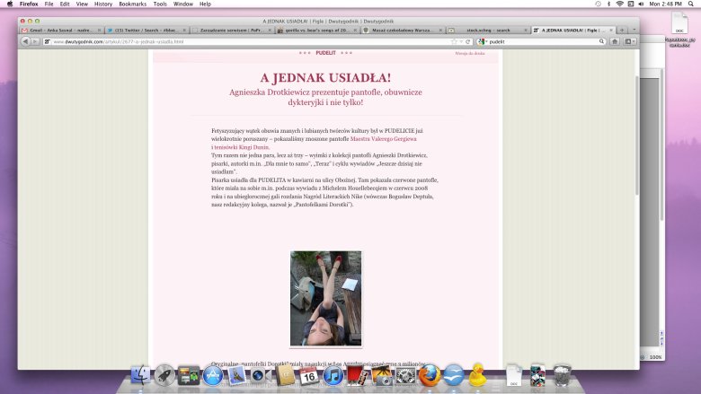Click the Firefox icon in dock
701x394 pixels.
point(430,375)
